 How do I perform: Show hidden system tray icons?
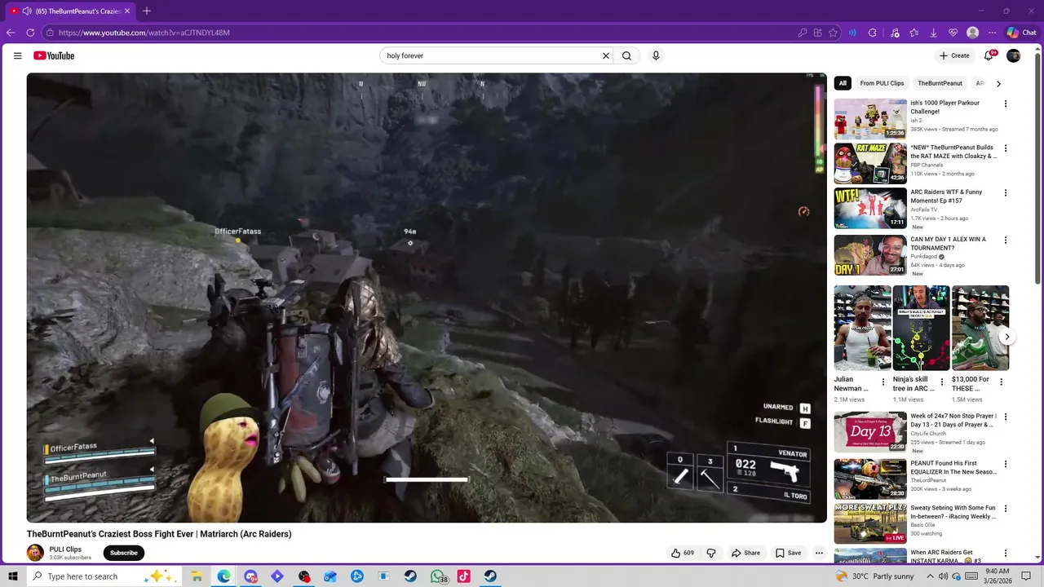pos(930,576)
